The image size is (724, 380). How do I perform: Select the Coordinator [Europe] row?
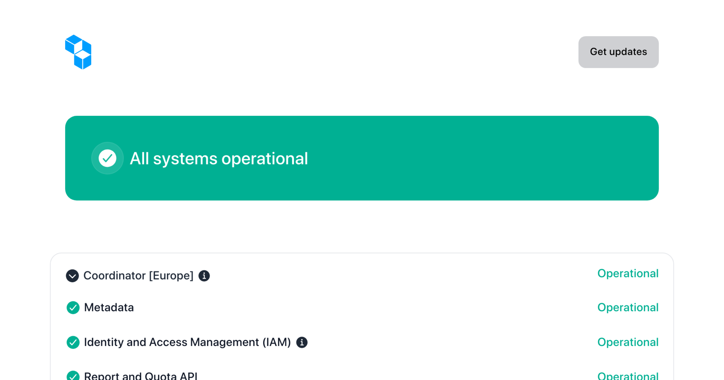click(139, 275)
